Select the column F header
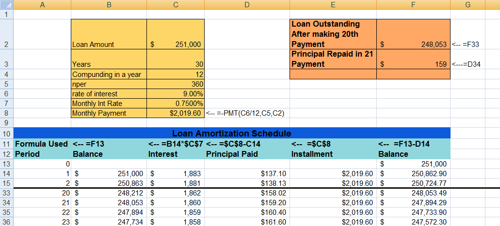The image size is (500, 226). pos(413,5)
